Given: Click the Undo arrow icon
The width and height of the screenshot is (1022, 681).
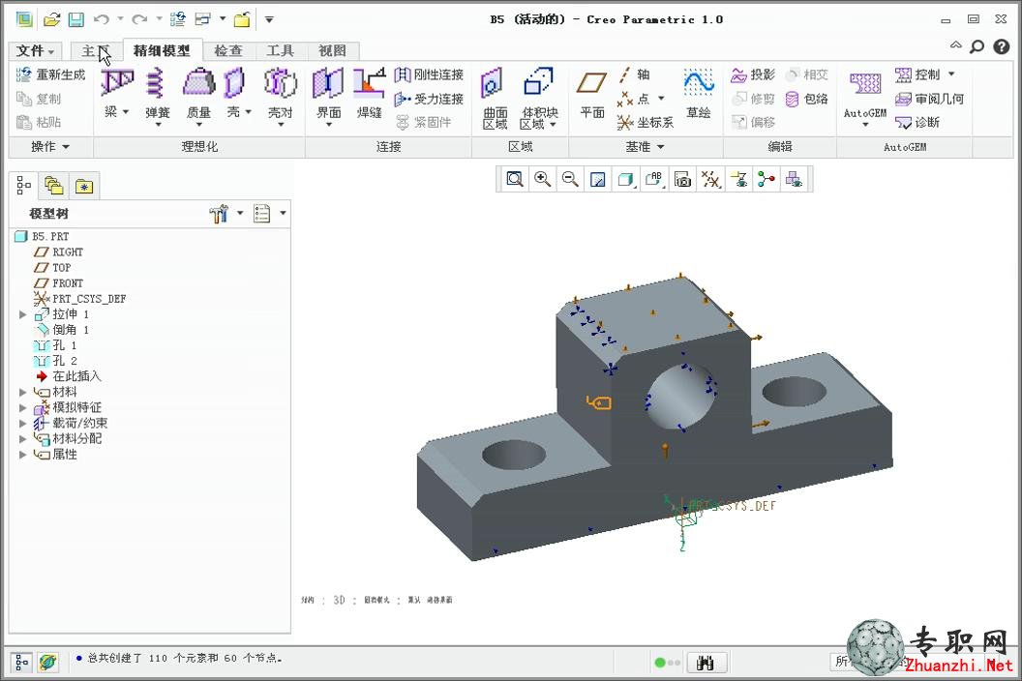Looking at the screenshot, I should [101, 19].
